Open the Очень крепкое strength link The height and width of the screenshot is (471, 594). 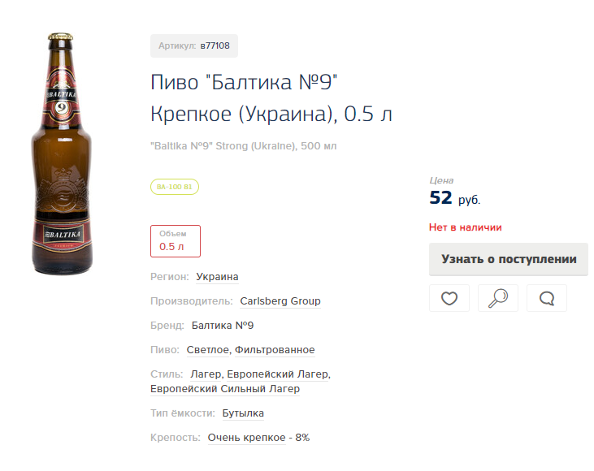tap(247, 438)
